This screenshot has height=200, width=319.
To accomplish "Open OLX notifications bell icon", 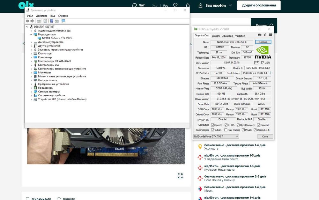I will (188, 5).
